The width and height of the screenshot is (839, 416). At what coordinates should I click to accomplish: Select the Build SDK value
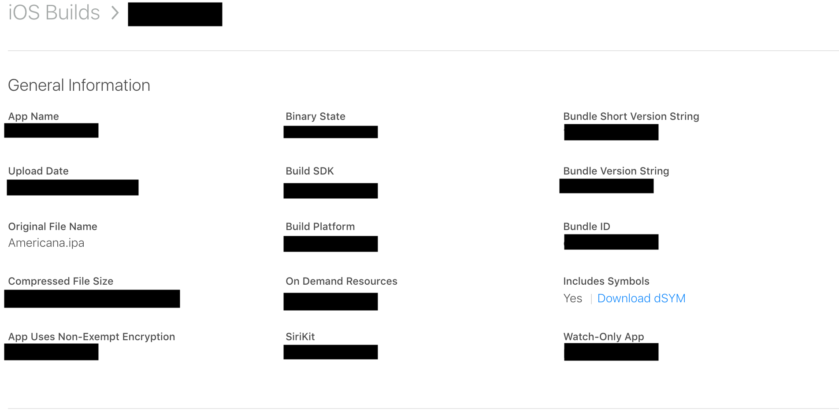tap(330, 190)
